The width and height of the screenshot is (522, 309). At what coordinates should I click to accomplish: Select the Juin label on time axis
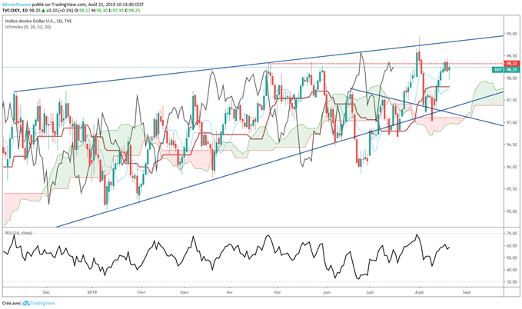point(327,292)
